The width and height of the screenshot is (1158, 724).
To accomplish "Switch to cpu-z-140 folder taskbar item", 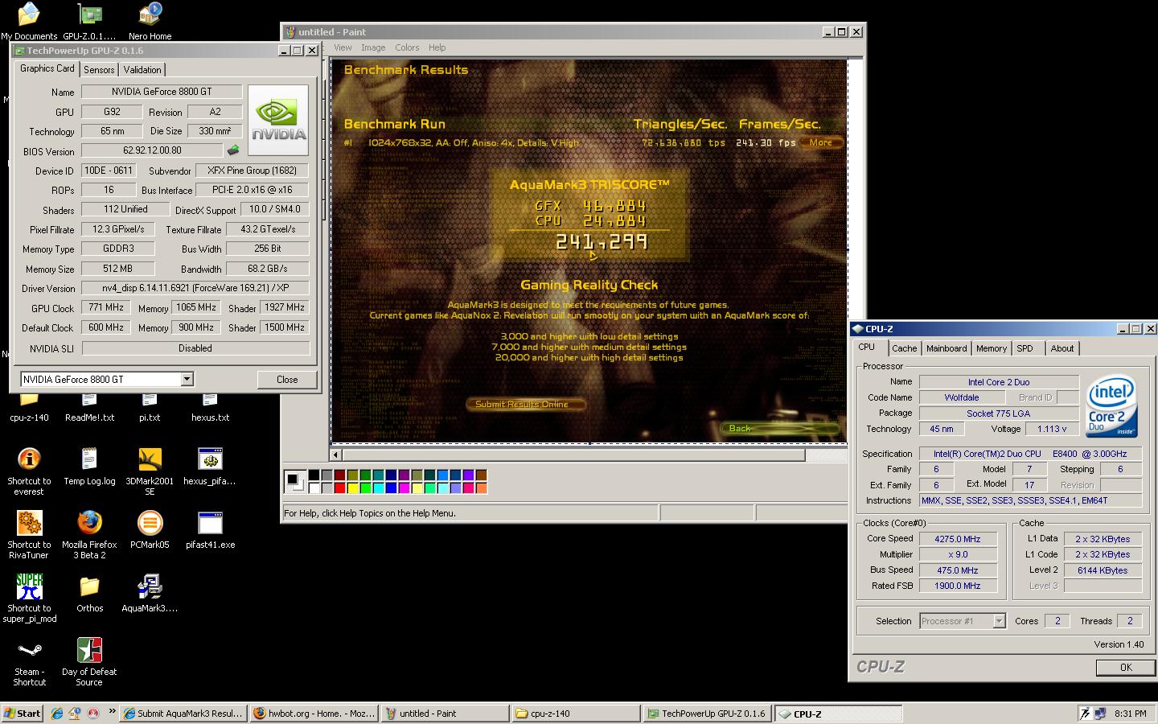I will pyautogui.click(x=575, y=714).
